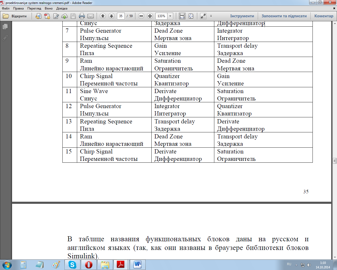Screen dimensions: 337x270
Task: Click the fit width scrolling icon
Action: [x=182, y=16]
